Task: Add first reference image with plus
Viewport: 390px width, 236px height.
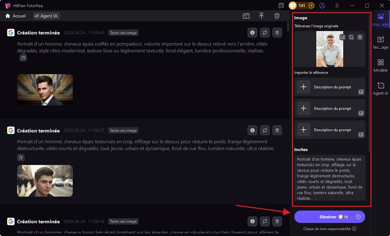Action: pyautogui.click(x=303, y=87)
